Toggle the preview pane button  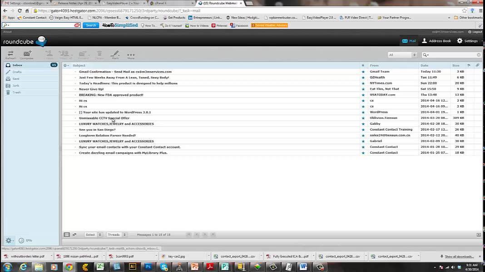[x=479, y=235]
